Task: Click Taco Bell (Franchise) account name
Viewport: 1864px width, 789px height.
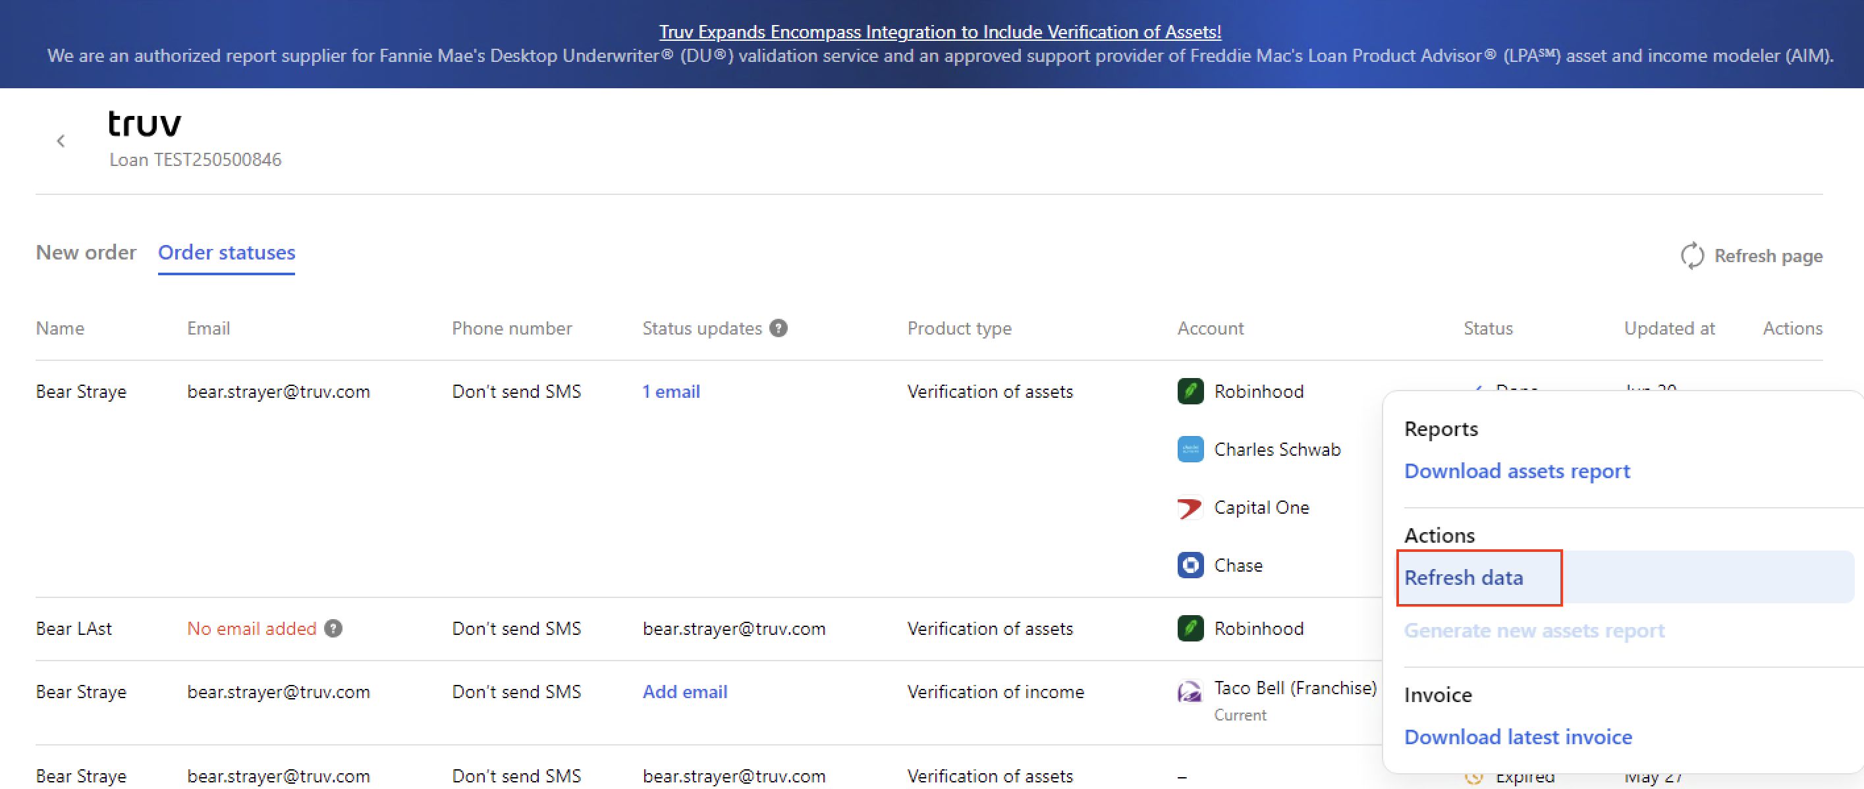Action: 1295,688
